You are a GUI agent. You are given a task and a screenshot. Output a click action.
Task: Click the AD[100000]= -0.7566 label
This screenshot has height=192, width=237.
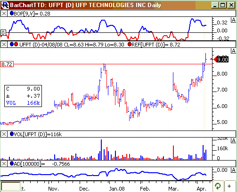(x=42, y=164)
